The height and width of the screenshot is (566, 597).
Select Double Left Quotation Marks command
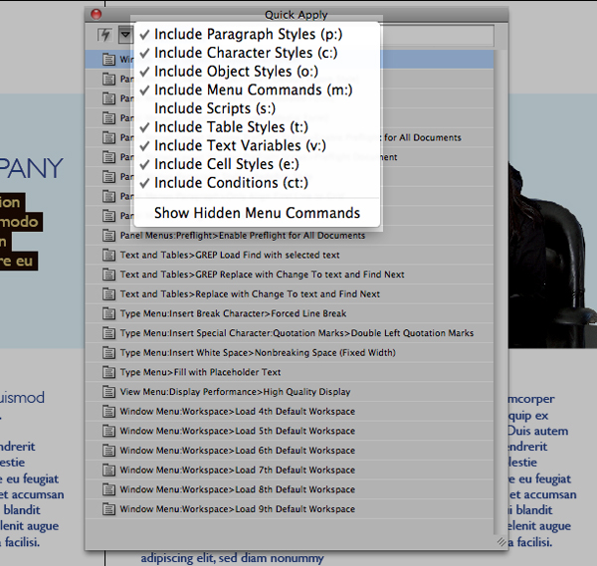(x=297, y=333)
